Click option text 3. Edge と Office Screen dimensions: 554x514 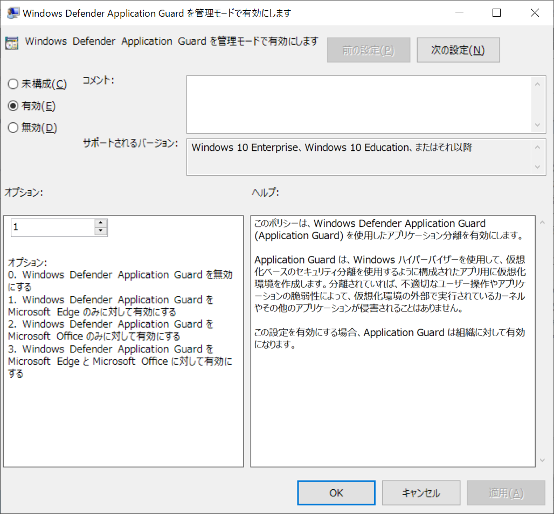coord(120,361)
